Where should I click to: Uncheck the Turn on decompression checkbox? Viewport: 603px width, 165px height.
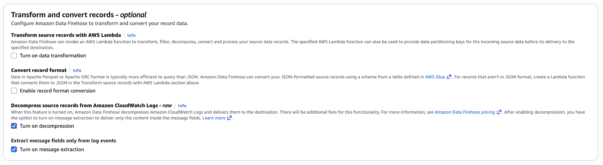(x=14, y=126)
